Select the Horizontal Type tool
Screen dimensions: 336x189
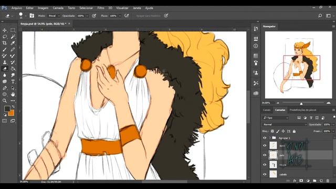click(x=13, y=82)
